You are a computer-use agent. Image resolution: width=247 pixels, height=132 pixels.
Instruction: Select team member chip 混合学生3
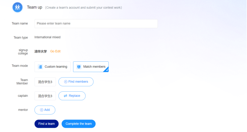click(x=45, y=82)
